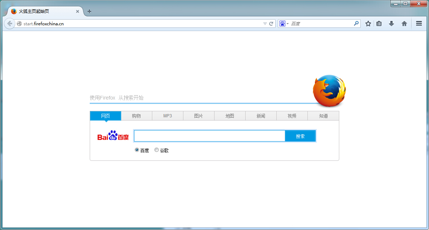Switch to the 图片 search tab

pyautogui.click(x=199, y=116)
